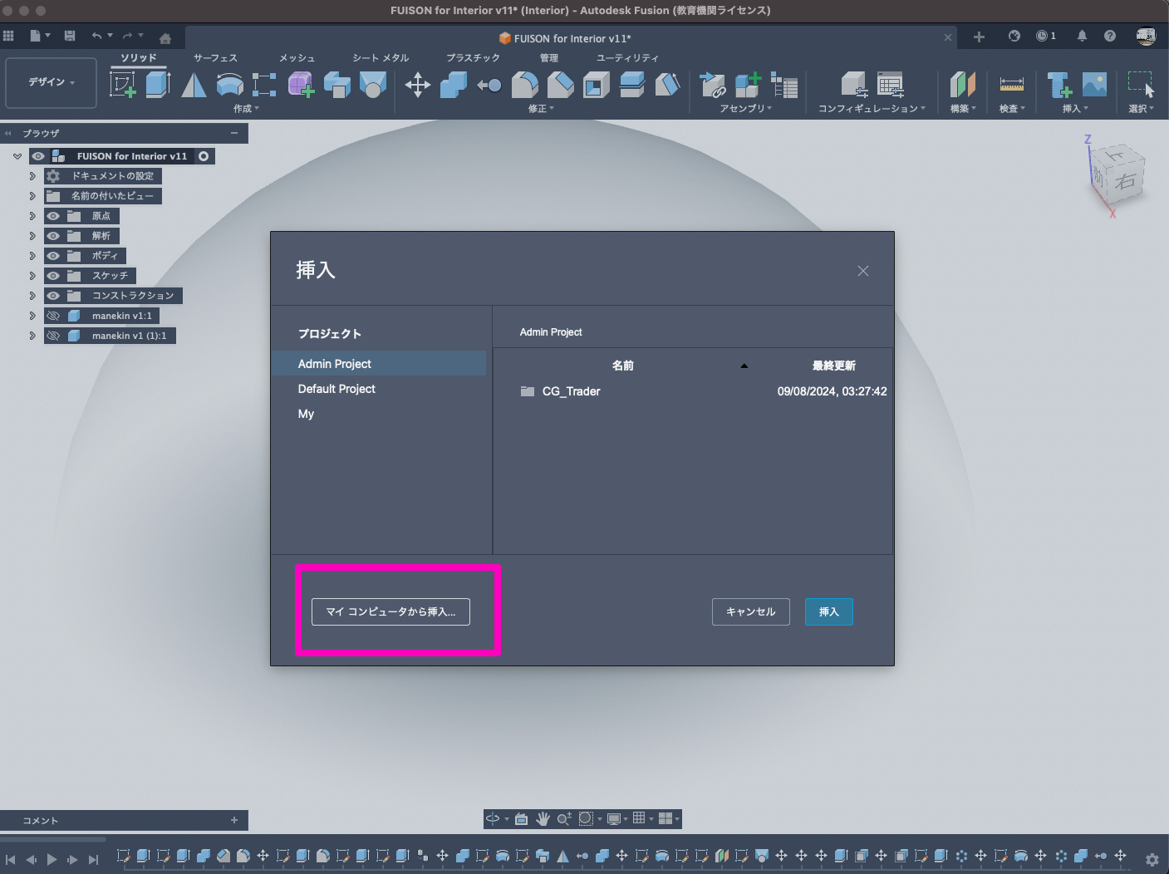The height and width of the screenshot is (874, 1169).
Task: Click the Create Sketch tool icon
Action: pyautogui.click(x=123, y=85)
